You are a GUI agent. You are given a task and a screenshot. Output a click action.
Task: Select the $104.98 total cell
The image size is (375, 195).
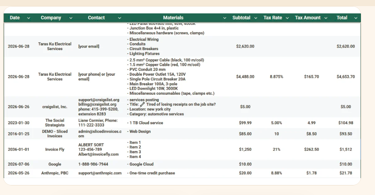346,123
